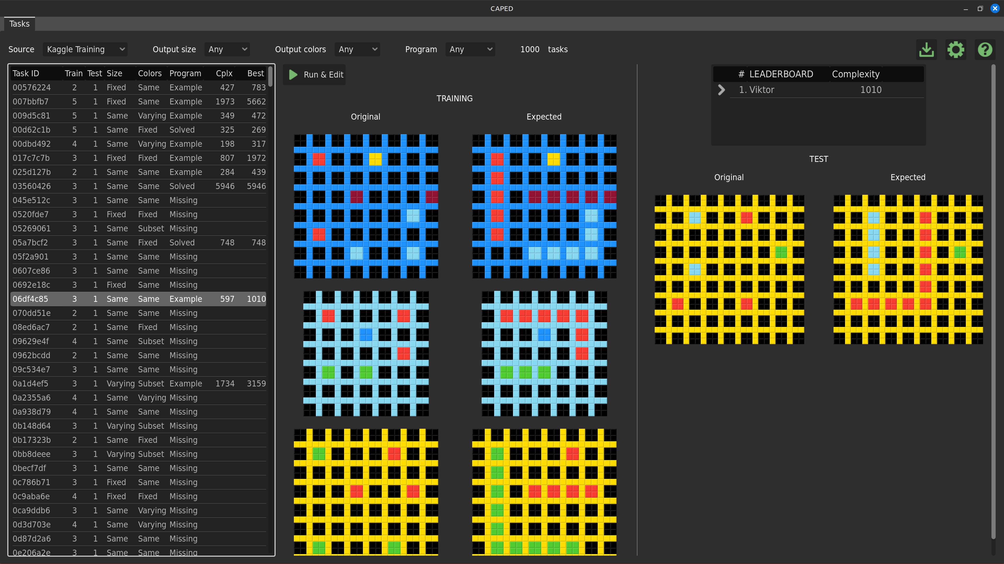Click the first training Original blue grid

[x=366, y=206]
